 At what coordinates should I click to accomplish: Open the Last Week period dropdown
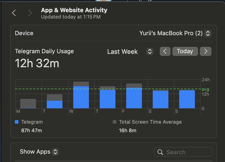(x=130, y=51)
